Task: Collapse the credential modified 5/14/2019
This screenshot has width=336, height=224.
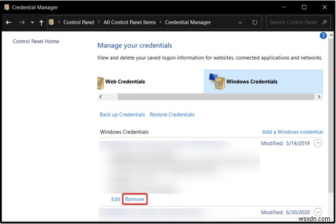Action: click(318, 143)
